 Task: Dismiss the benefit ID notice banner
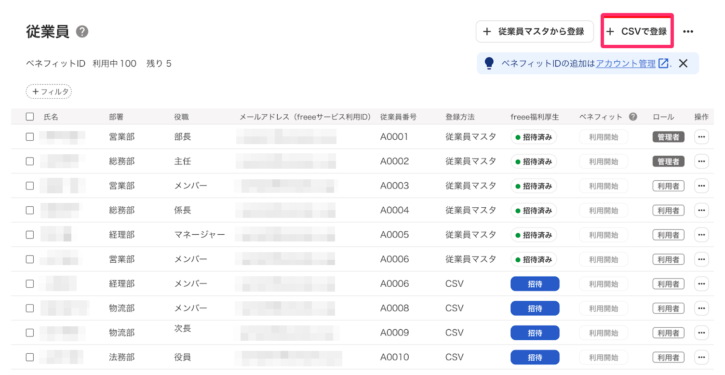[683, 63]
